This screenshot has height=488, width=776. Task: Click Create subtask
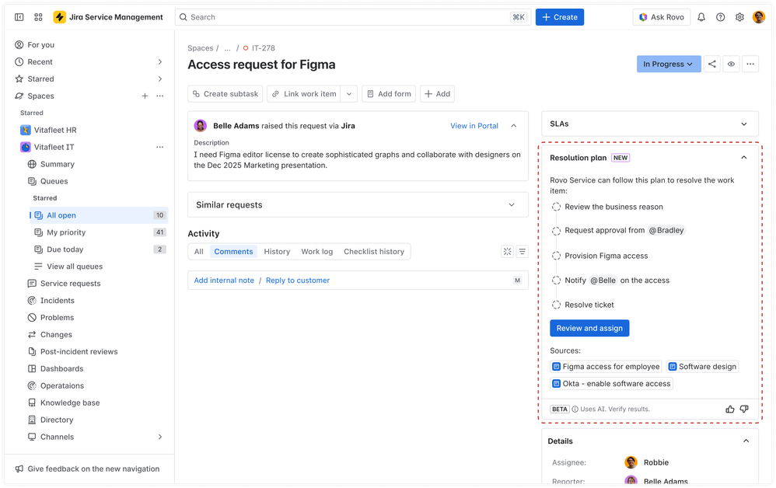coord(225,94)
